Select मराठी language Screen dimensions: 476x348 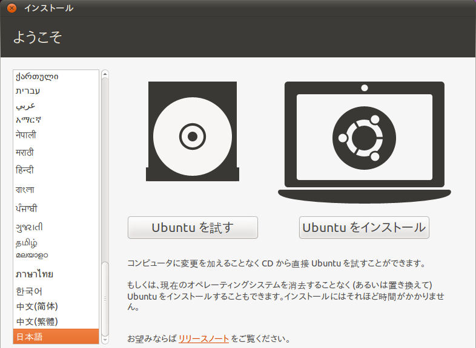click(x=56, y=152)
